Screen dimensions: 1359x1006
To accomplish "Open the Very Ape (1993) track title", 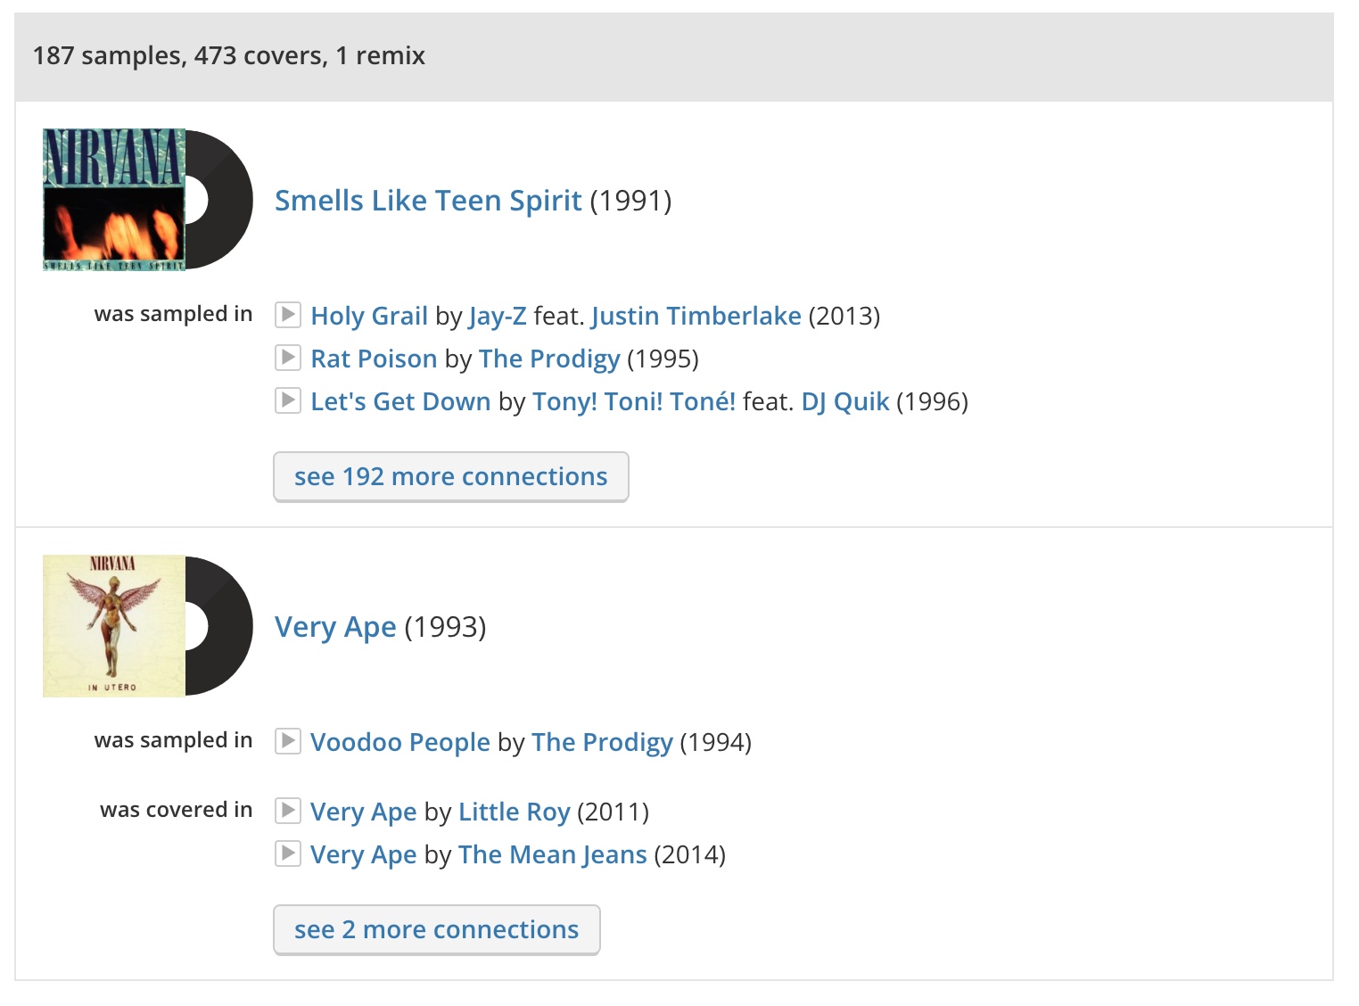I will 335,627.
